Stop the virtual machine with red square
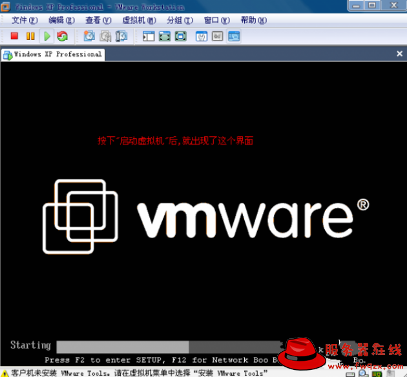 (14, 36)
